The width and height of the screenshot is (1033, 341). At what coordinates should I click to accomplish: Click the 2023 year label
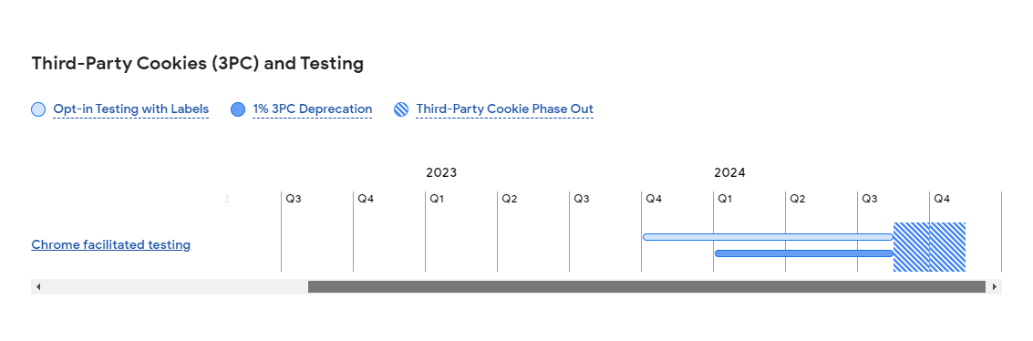coord(441,173)
